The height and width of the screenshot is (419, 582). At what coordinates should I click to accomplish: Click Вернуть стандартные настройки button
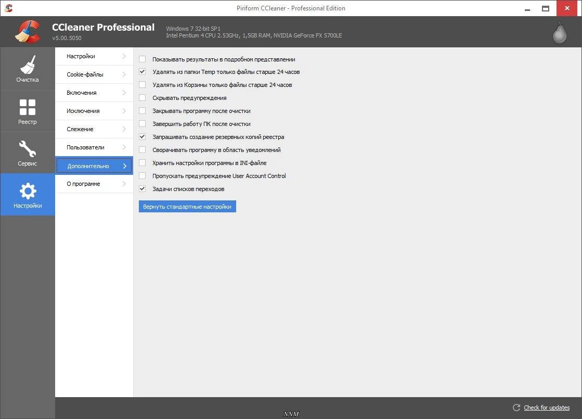(x=187, y=207)
